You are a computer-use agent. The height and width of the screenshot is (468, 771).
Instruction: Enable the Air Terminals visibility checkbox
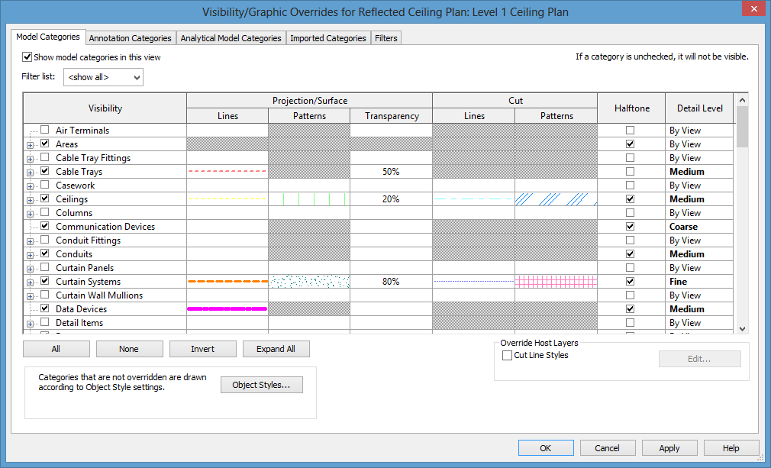tap(45, 131)
